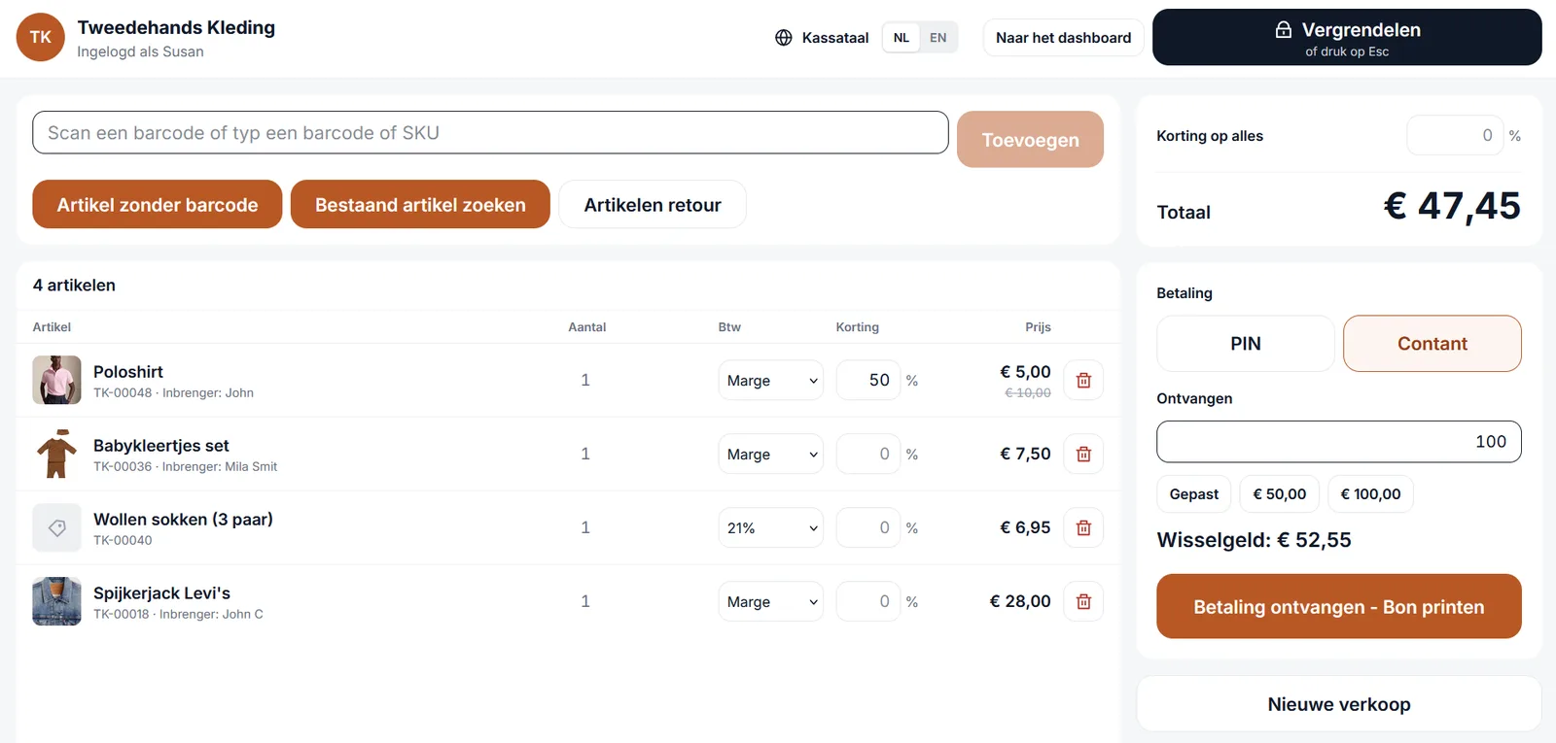Select Contant payment method

1432,343
